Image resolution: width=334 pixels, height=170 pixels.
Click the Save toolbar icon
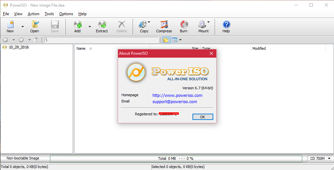[x=55, y=25]
